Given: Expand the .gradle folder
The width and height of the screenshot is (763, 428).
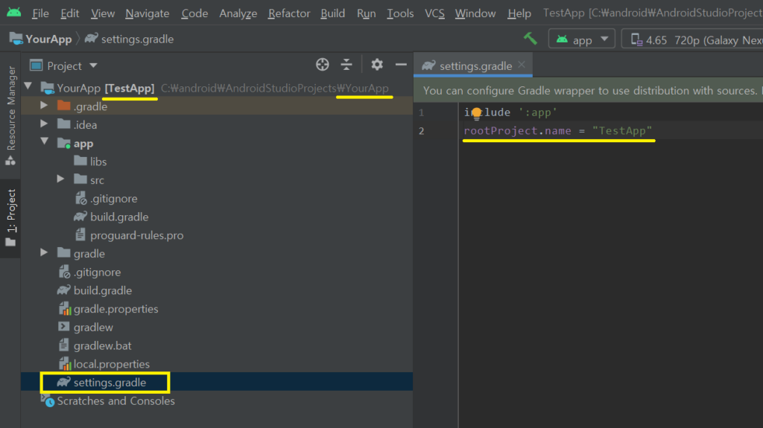Looking at the screenshot, I should point(45,106).
